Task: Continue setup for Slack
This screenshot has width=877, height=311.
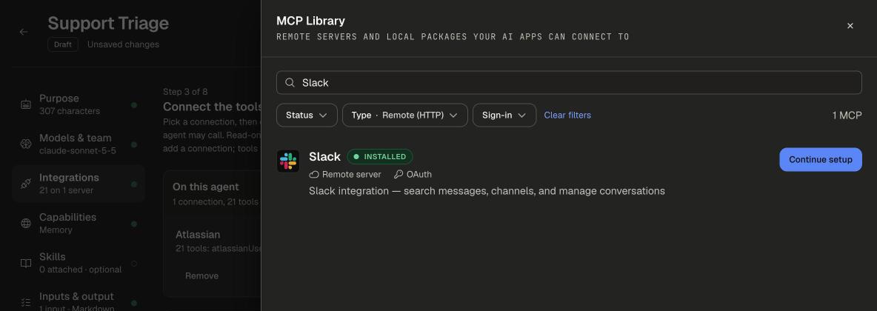Action: [821, 159]
